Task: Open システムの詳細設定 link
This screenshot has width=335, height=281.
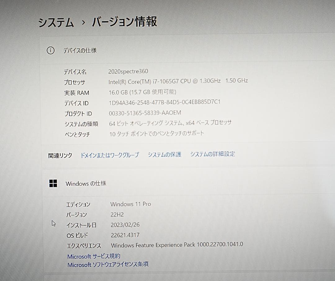Action: (212, 154)
